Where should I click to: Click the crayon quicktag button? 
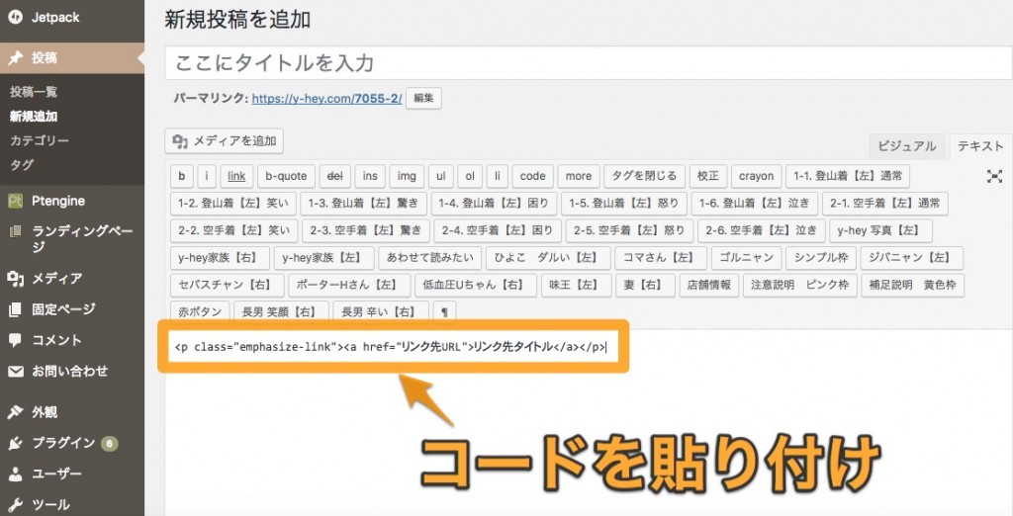[757, 176]
